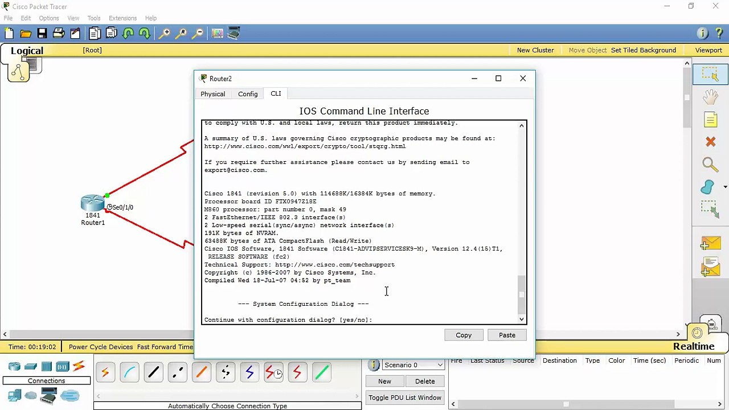This screenshot has width=729, height=410.
Task: Select the WAN Emulation cloud category
Action: coord(31,395)
